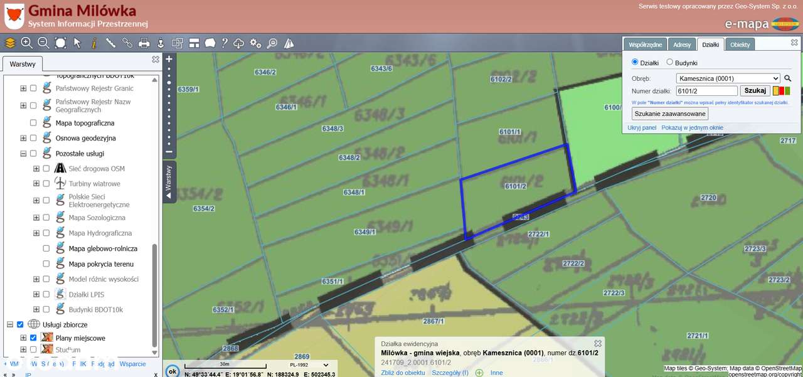Click the round ok coordinates button
The image size is (803, 377).
coord(173,371)
